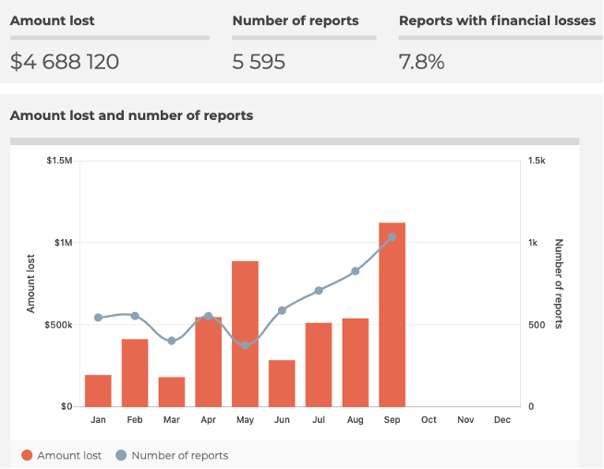Select the March data point on the reports line
Screen dimensions: 604x469
[172, 341]
